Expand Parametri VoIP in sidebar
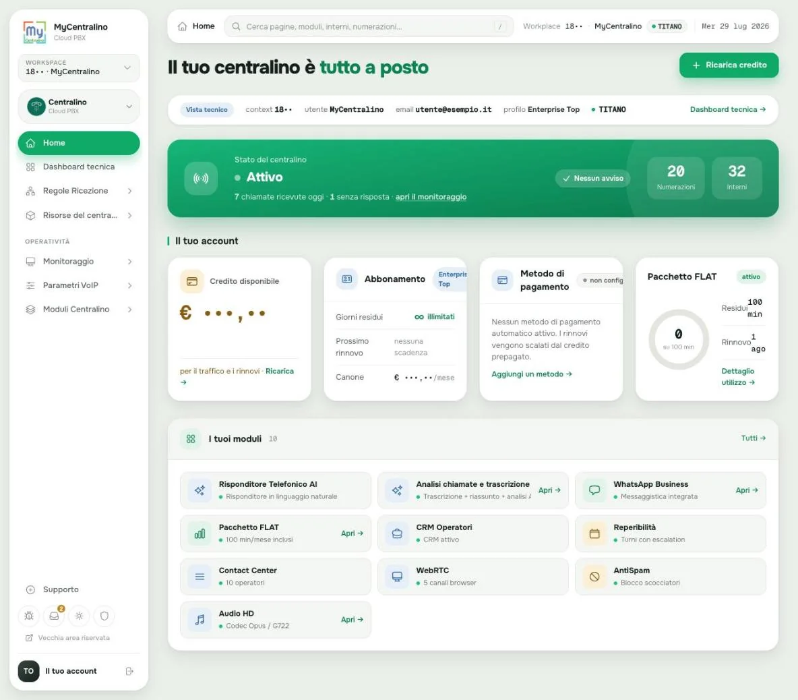 [x=79, y=285]
